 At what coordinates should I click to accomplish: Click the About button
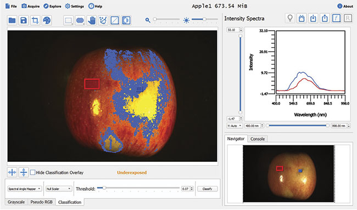pos(345,6)
